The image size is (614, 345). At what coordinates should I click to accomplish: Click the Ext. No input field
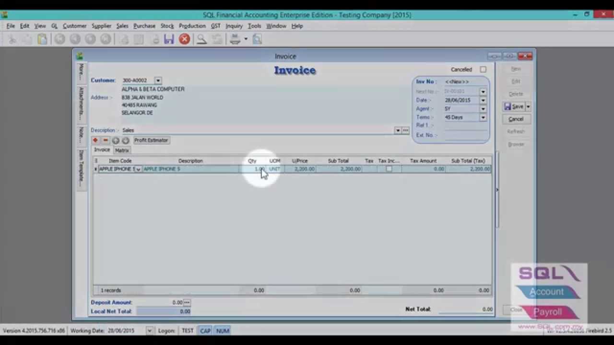465,135
